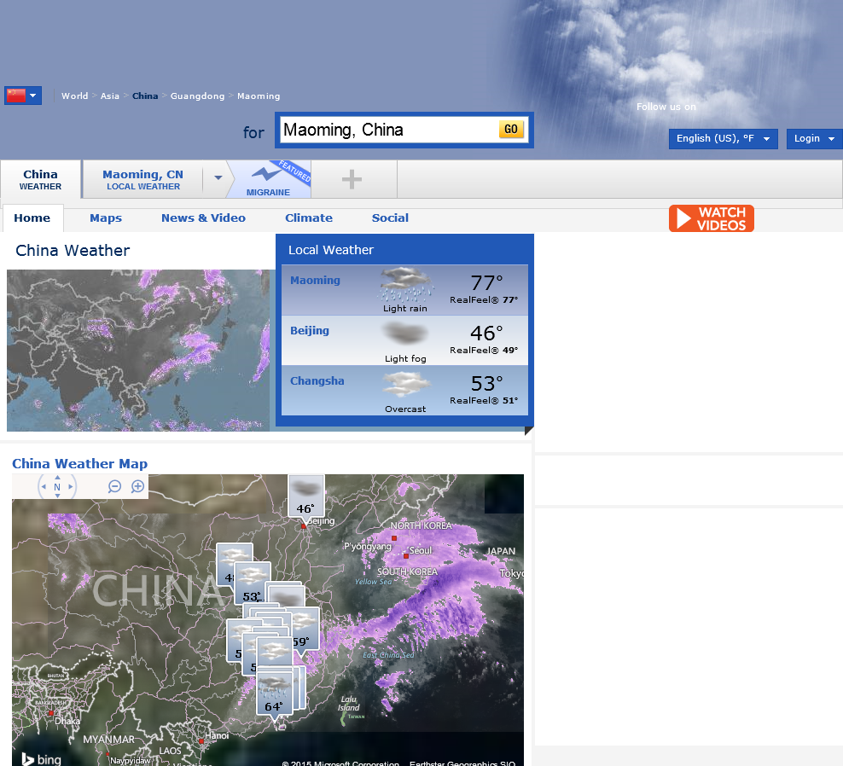Click the Maoming light rain icon
This screenshot has width=843, height=766.
[x=405, y=284]
